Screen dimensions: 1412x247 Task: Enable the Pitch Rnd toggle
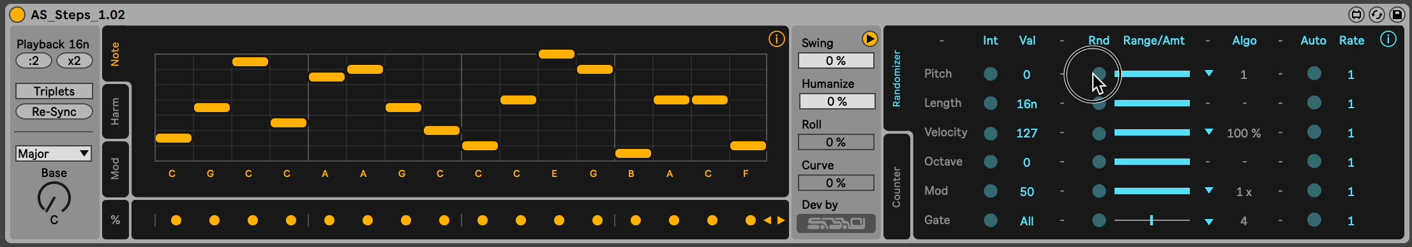pos(1099,74)
